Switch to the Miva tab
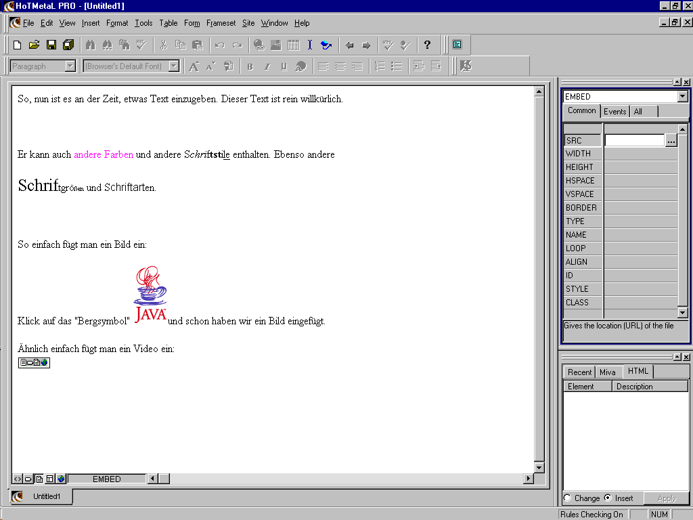The height and width of the screenshot is (520, 693). click(607, 372)
